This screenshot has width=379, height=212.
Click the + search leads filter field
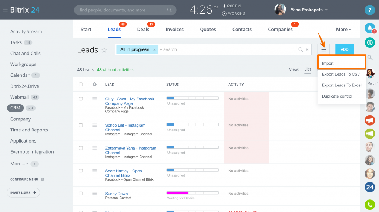[x=227, y=49]
